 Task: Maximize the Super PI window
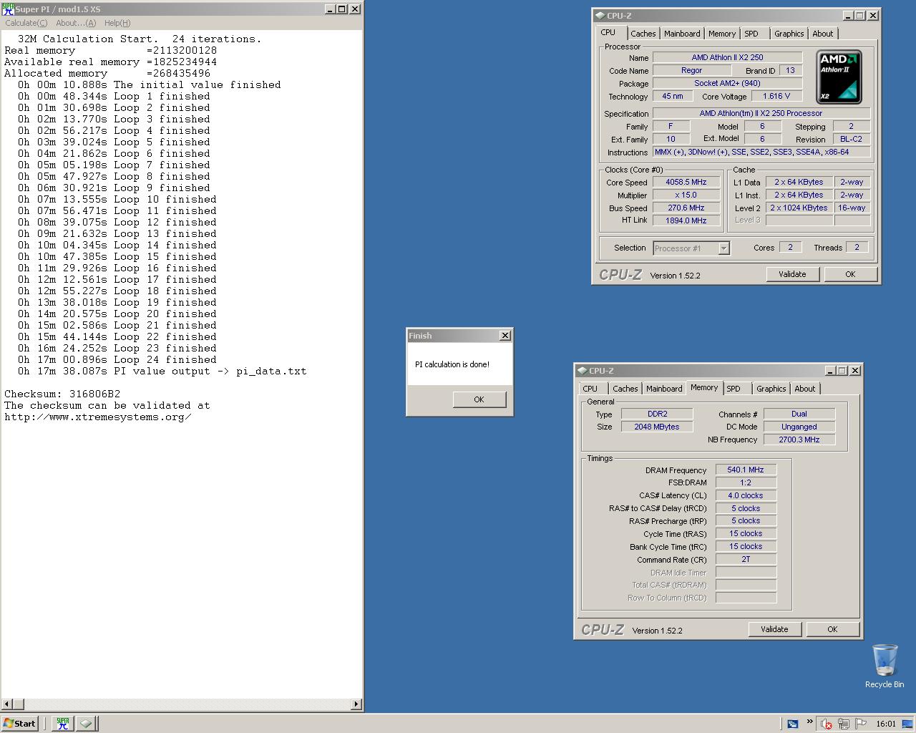[x=341, y=9]
